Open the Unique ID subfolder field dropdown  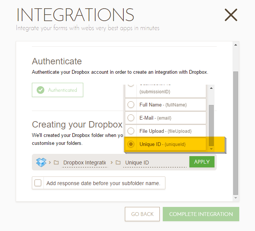(155, 163)
